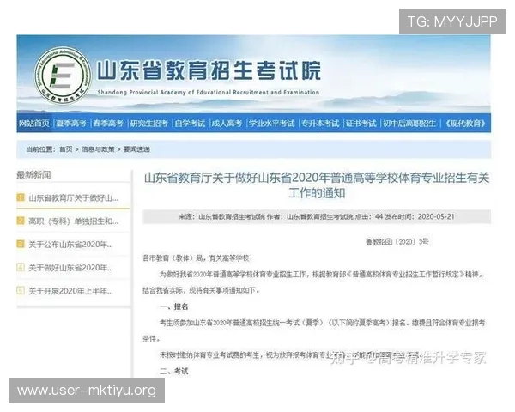515x412 pixels.
Task: Open the 学业水平考试 section
Action: [271, 124]
